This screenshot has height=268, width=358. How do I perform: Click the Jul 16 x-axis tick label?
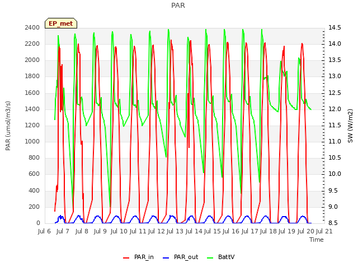pyautogui.click(x=231, y=232)
